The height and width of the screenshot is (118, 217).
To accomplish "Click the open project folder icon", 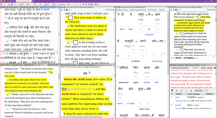I will coord(9,4).
